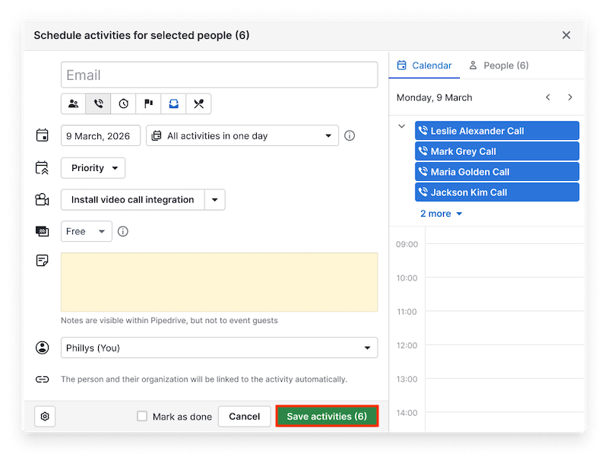Expand the 2 more activities list

[442, 214]
